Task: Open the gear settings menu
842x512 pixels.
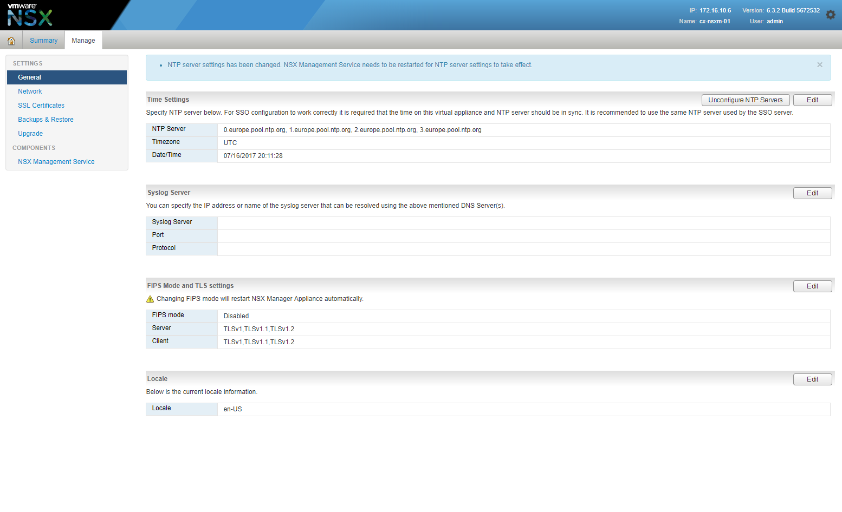Action: coord(830,15)
